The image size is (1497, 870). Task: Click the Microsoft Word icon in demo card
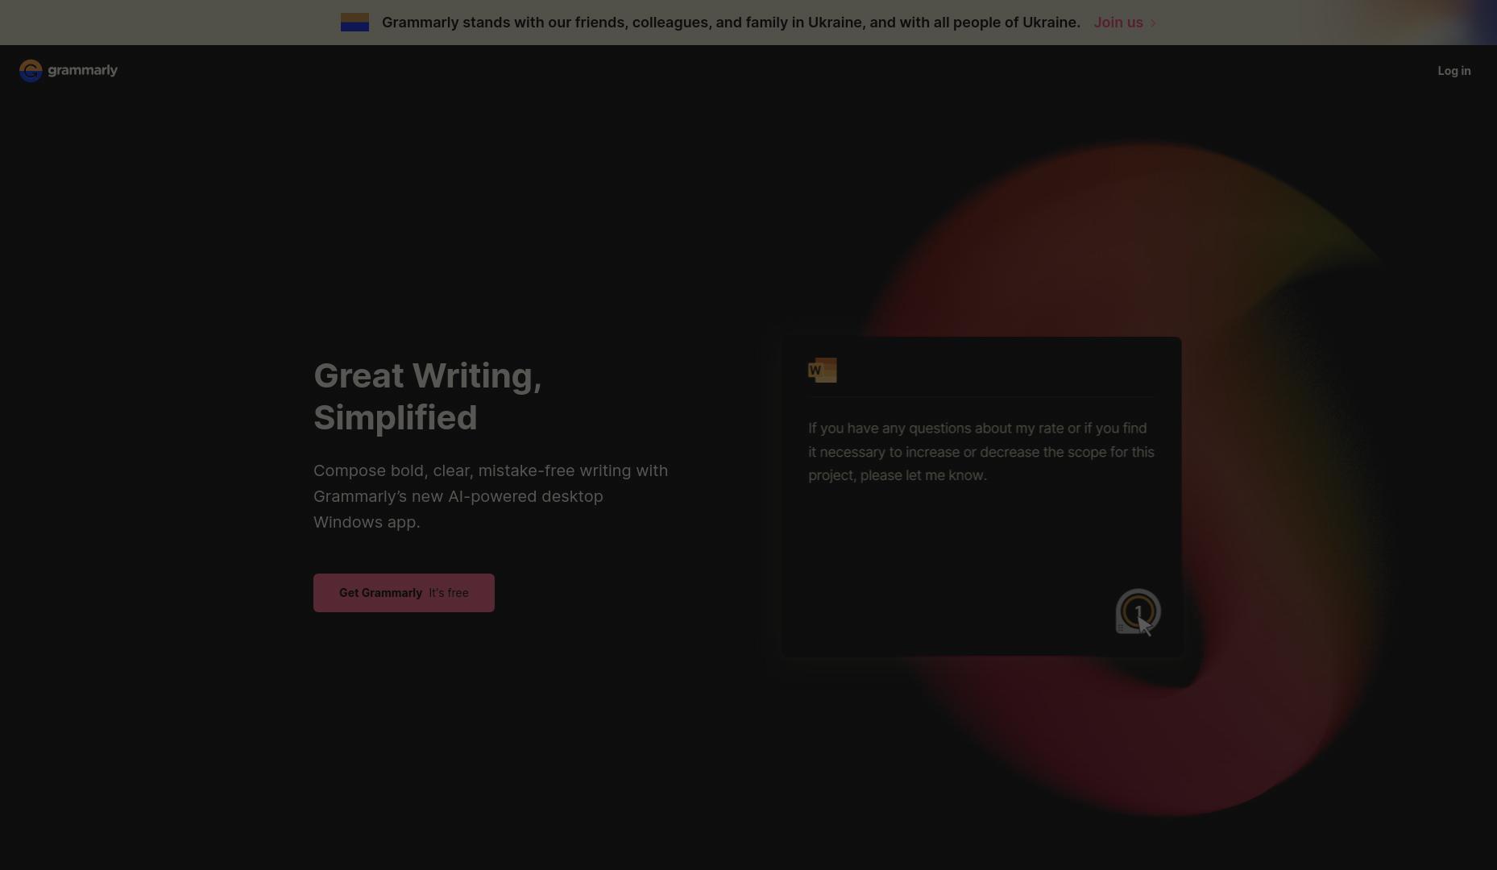[823, 371]
